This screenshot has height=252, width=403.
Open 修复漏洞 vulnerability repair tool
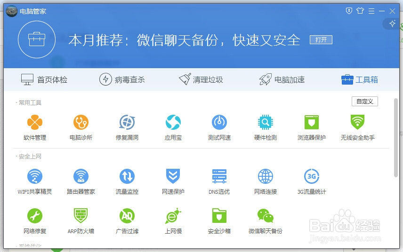click(127, 127)
